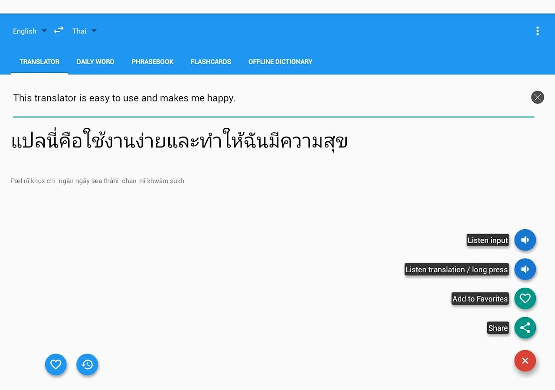
Task: Play the Listen translation speaker button
Action: click(x=525, y=270)
